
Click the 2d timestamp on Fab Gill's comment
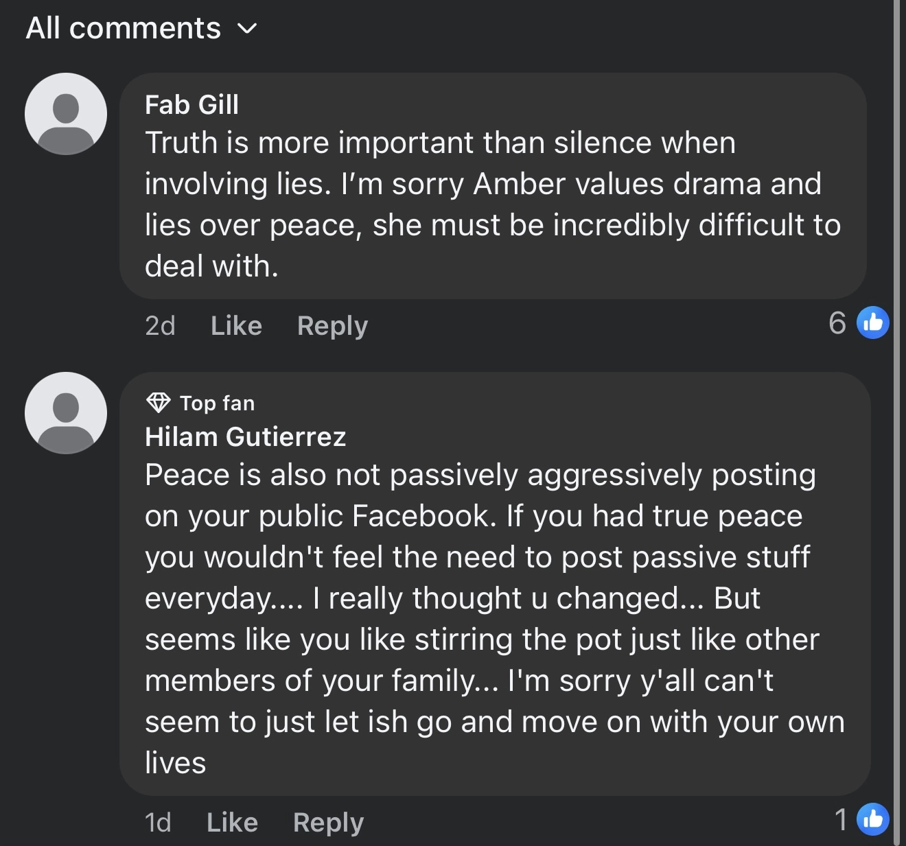coord(160,325)
